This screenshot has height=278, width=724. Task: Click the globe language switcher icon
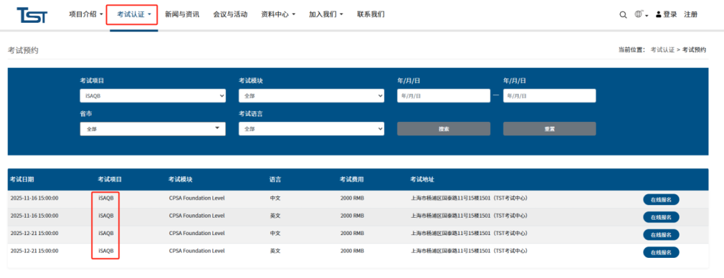[x=639, y=15]
